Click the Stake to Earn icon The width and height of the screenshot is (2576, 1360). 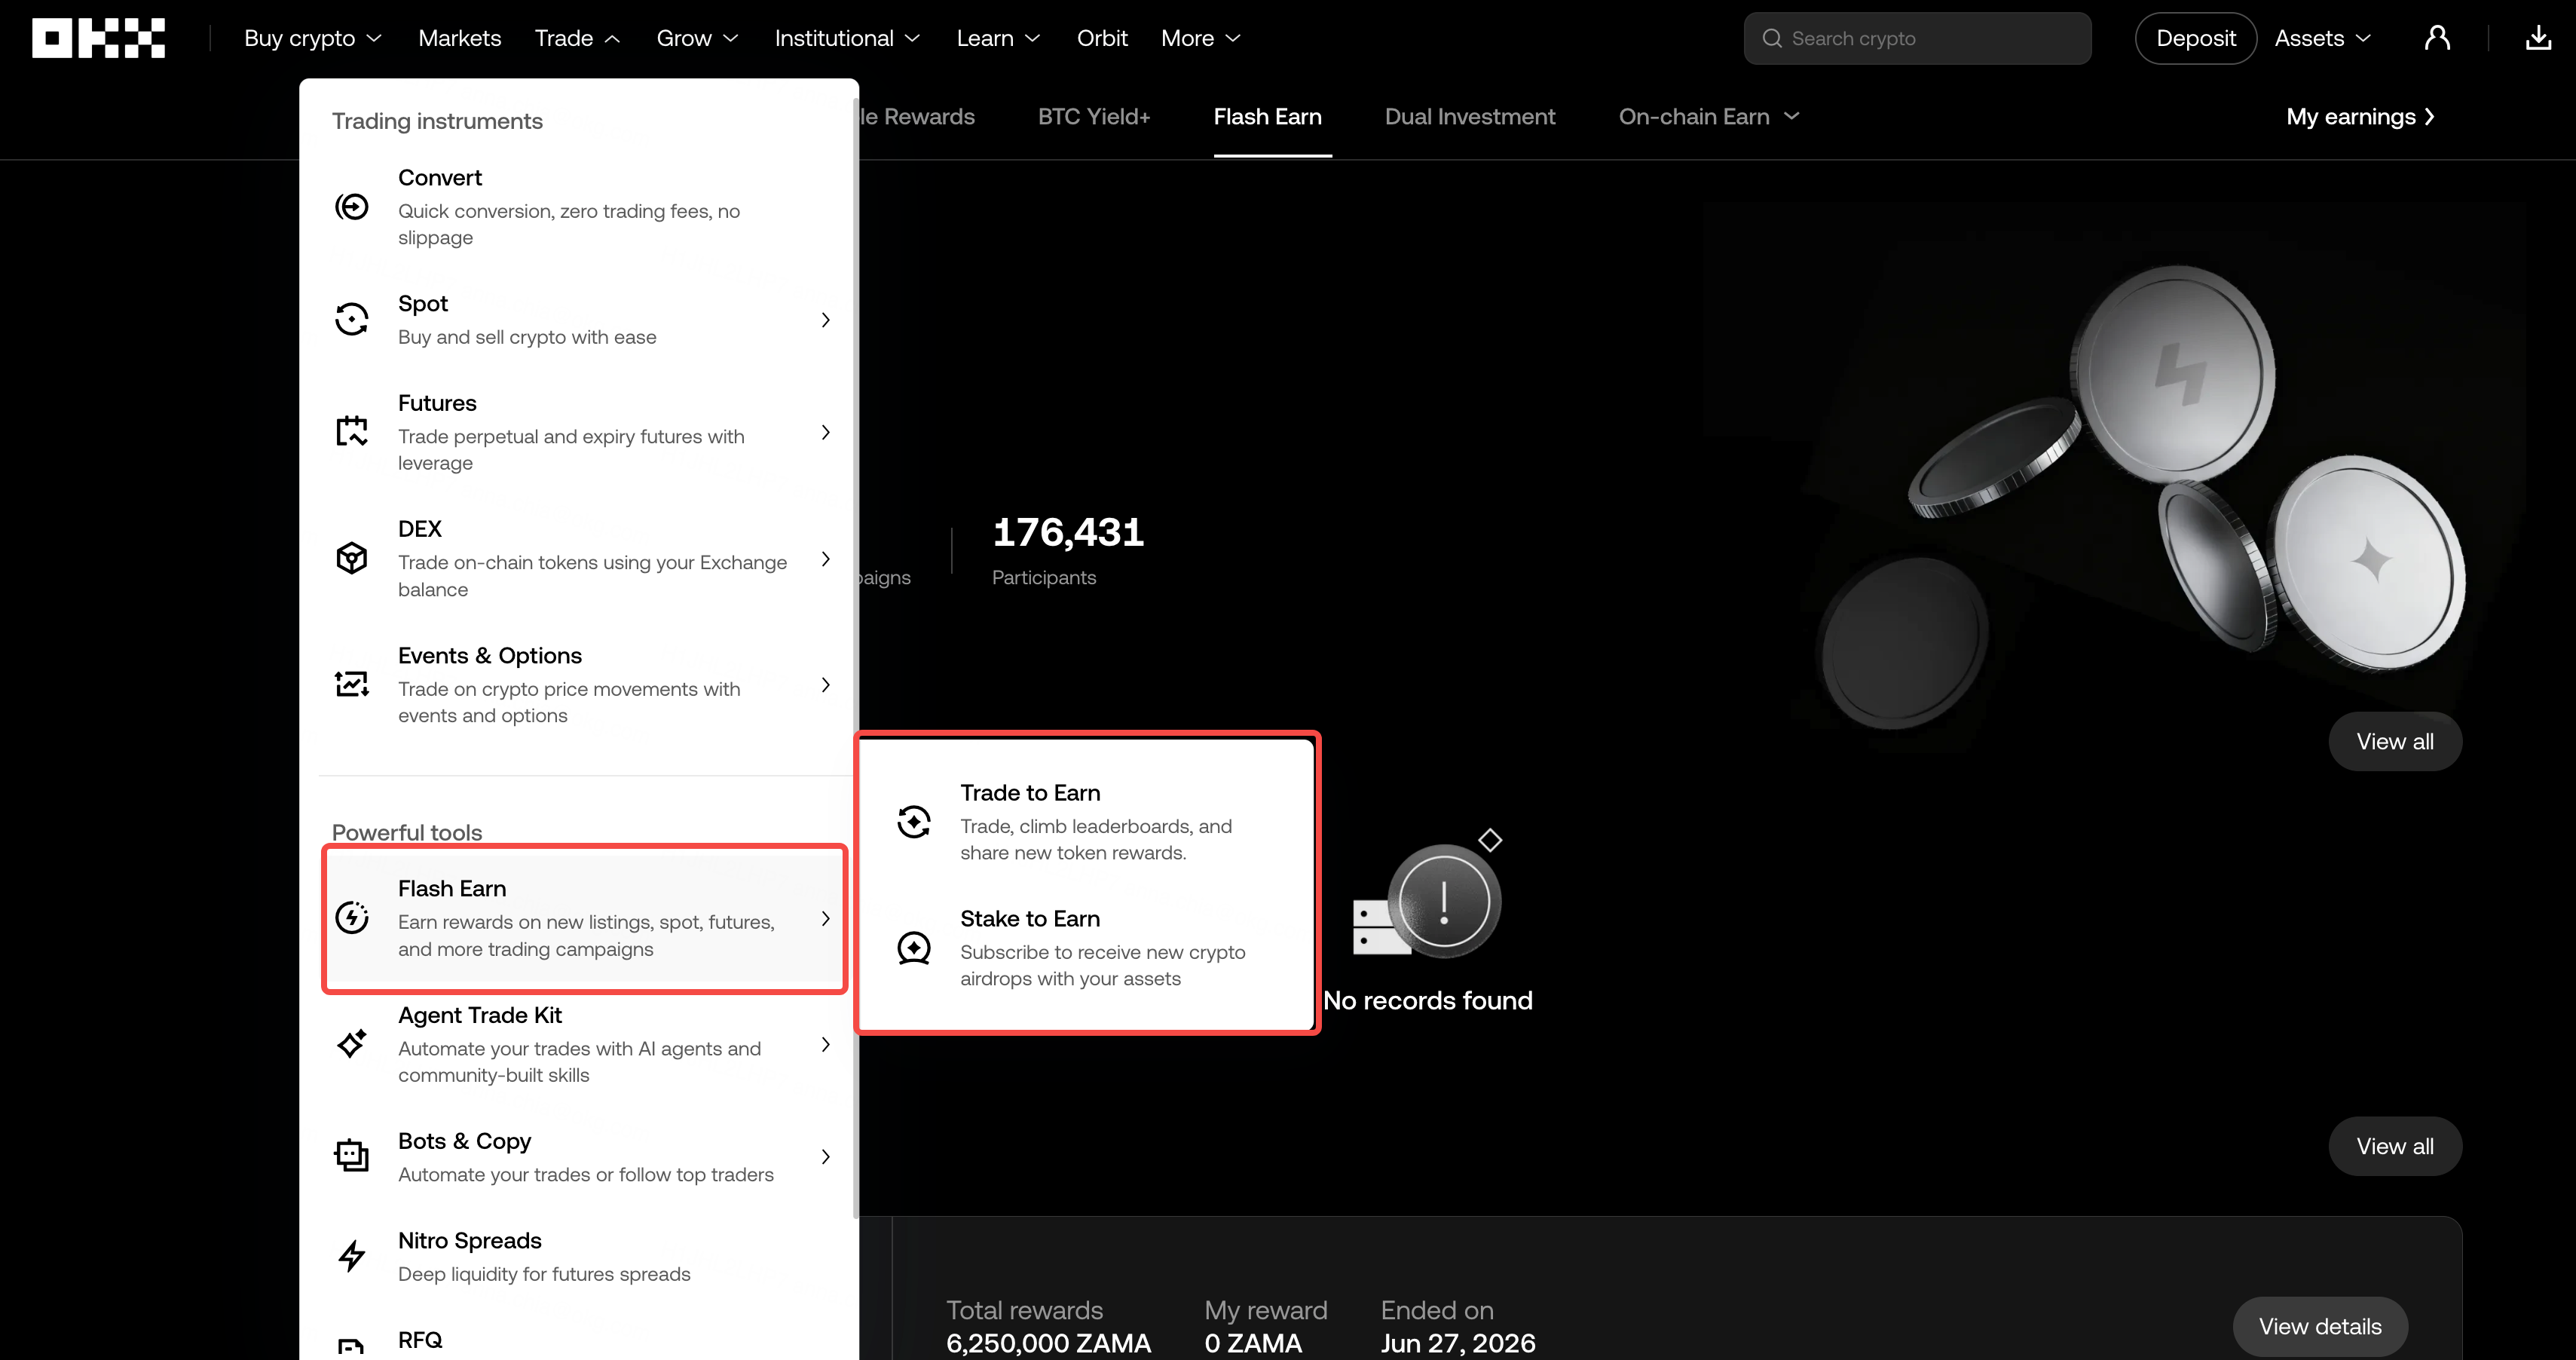click(x=914, y=947)
